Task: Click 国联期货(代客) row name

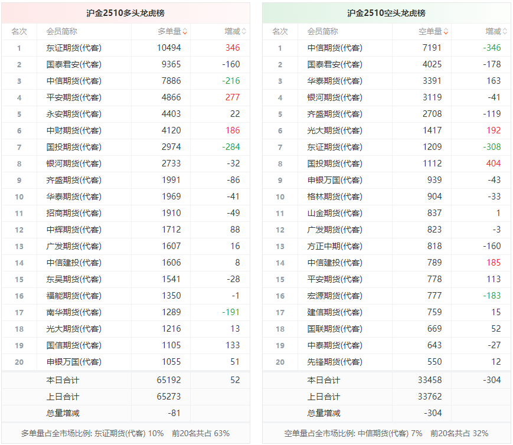Action: [x=335, y=329]
